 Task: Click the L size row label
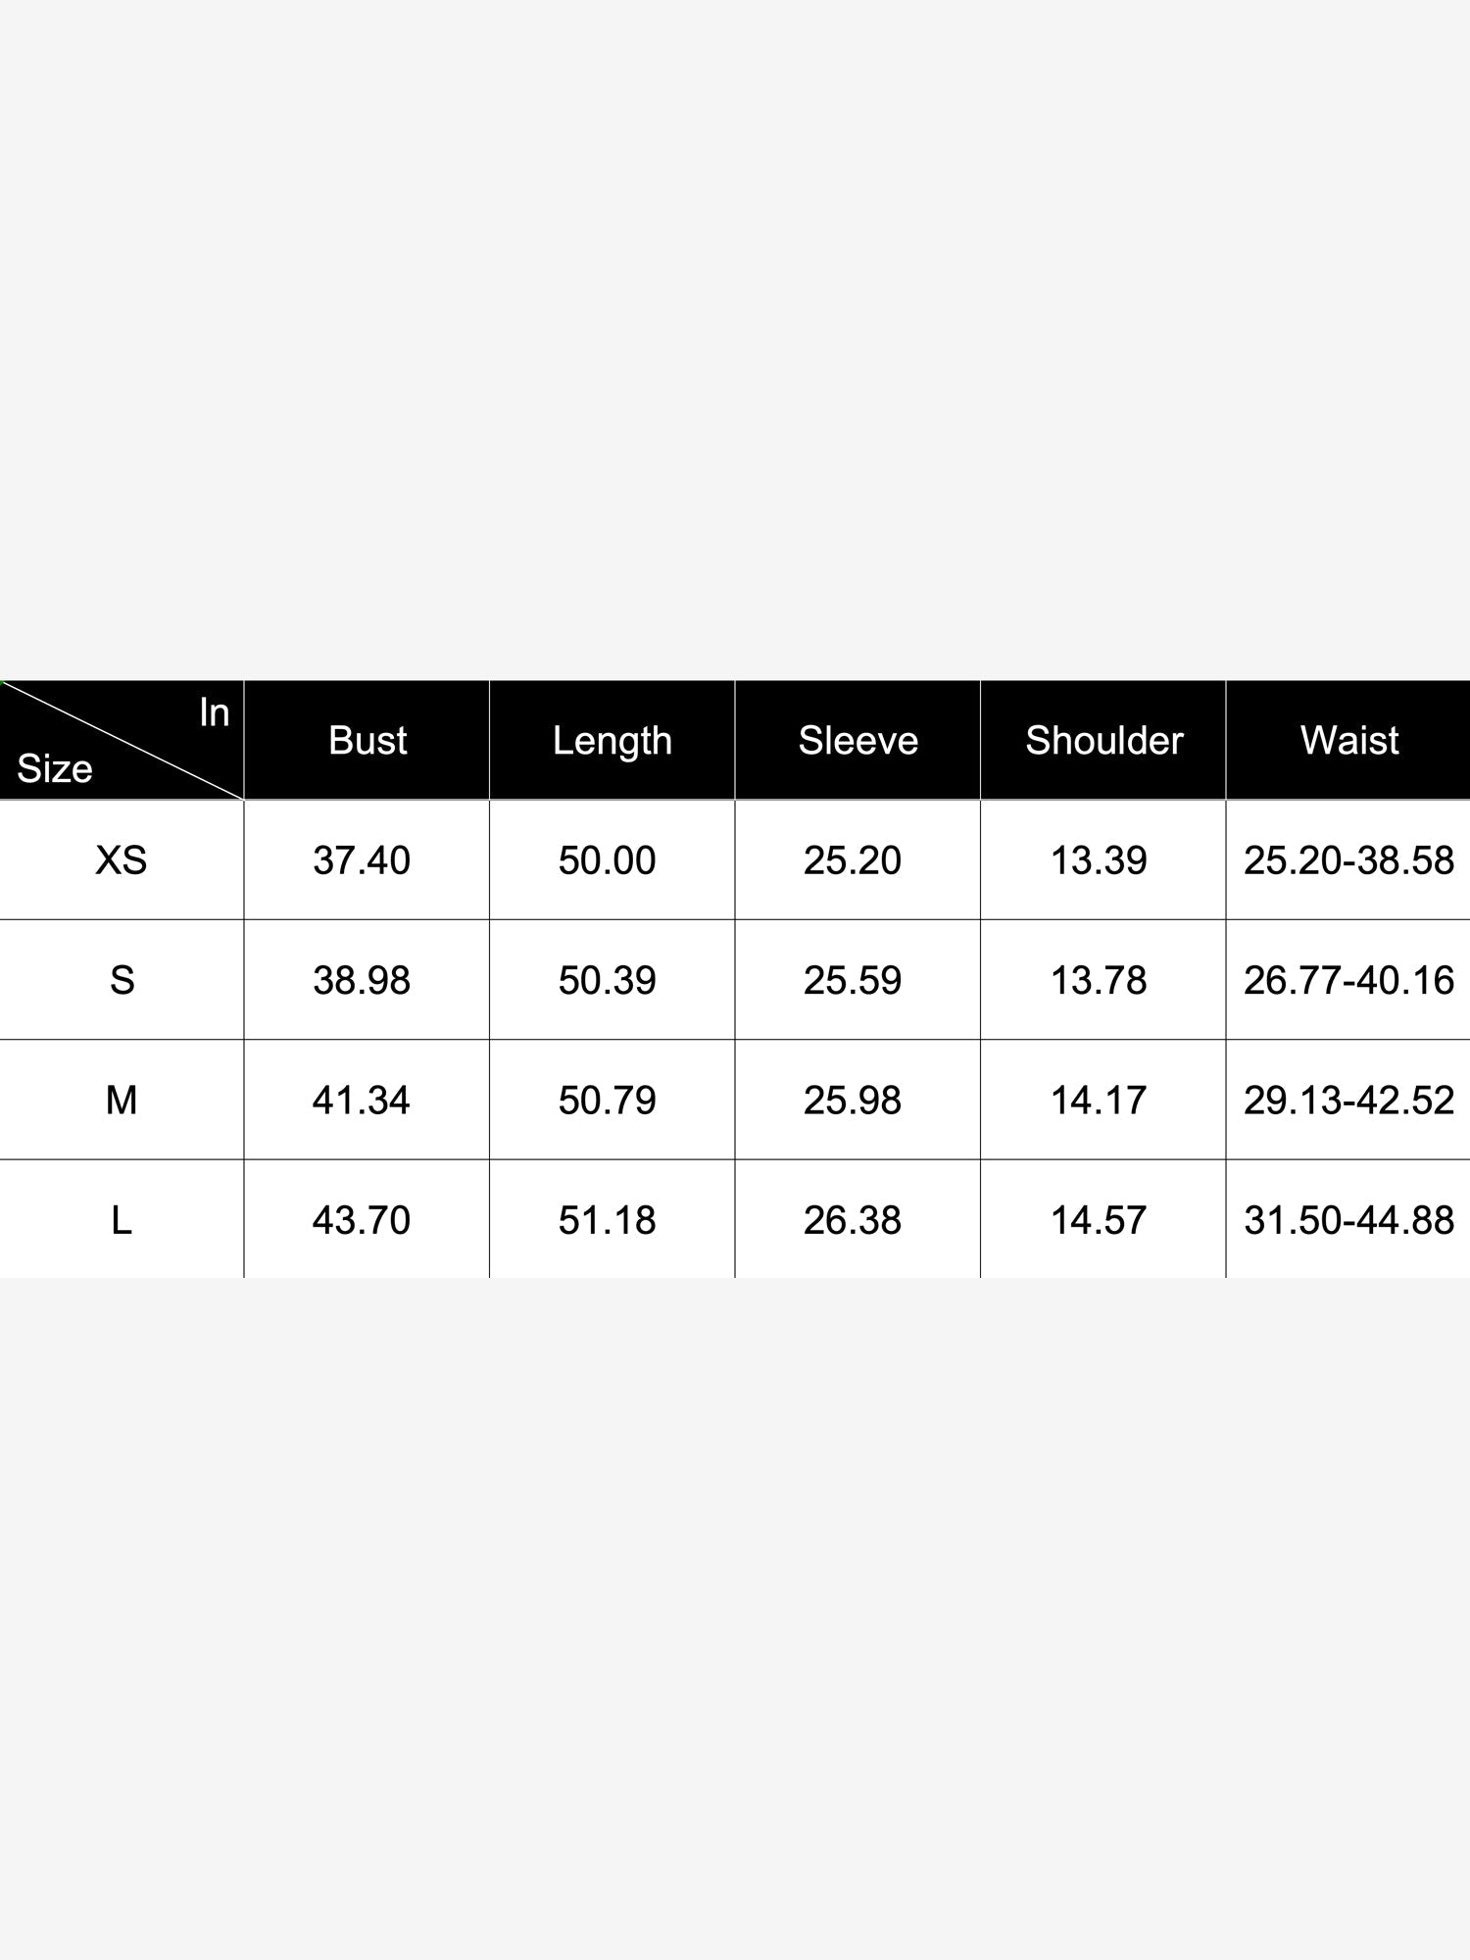[122, 1220]
